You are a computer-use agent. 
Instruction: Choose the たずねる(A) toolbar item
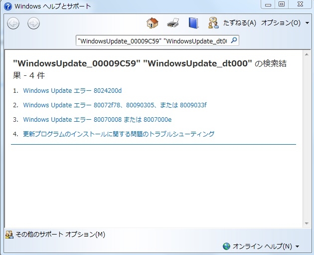[x=240, y=23]
